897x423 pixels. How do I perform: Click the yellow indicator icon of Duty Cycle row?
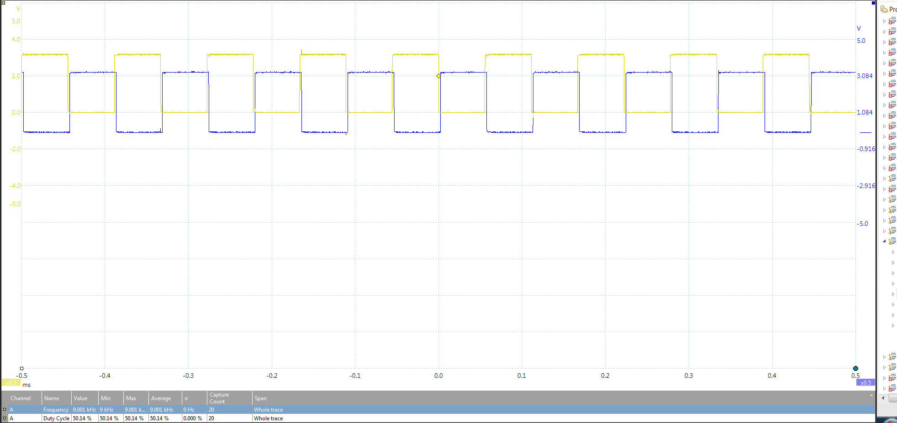tap(5, 418)
